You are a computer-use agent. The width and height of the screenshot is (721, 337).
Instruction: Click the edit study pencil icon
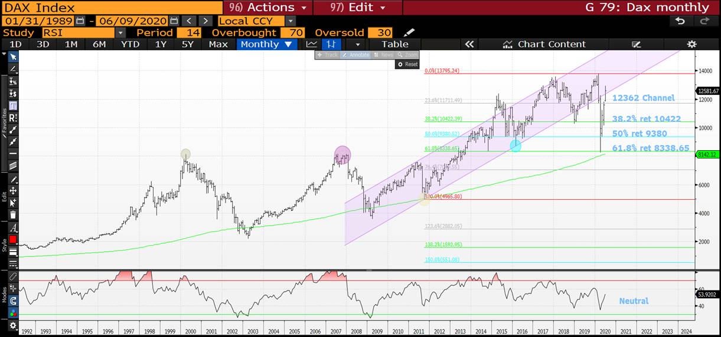(x=409, y=32)
